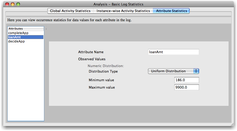
Task: Focus the Maximum value field
Action: (186, 88)
